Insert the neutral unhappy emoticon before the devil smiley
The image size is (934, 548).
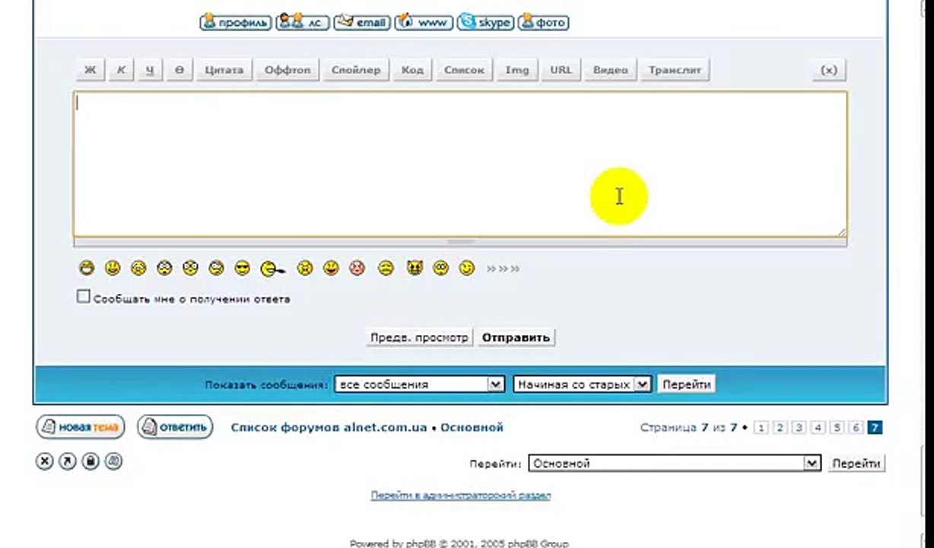click(x=386, y=268)
